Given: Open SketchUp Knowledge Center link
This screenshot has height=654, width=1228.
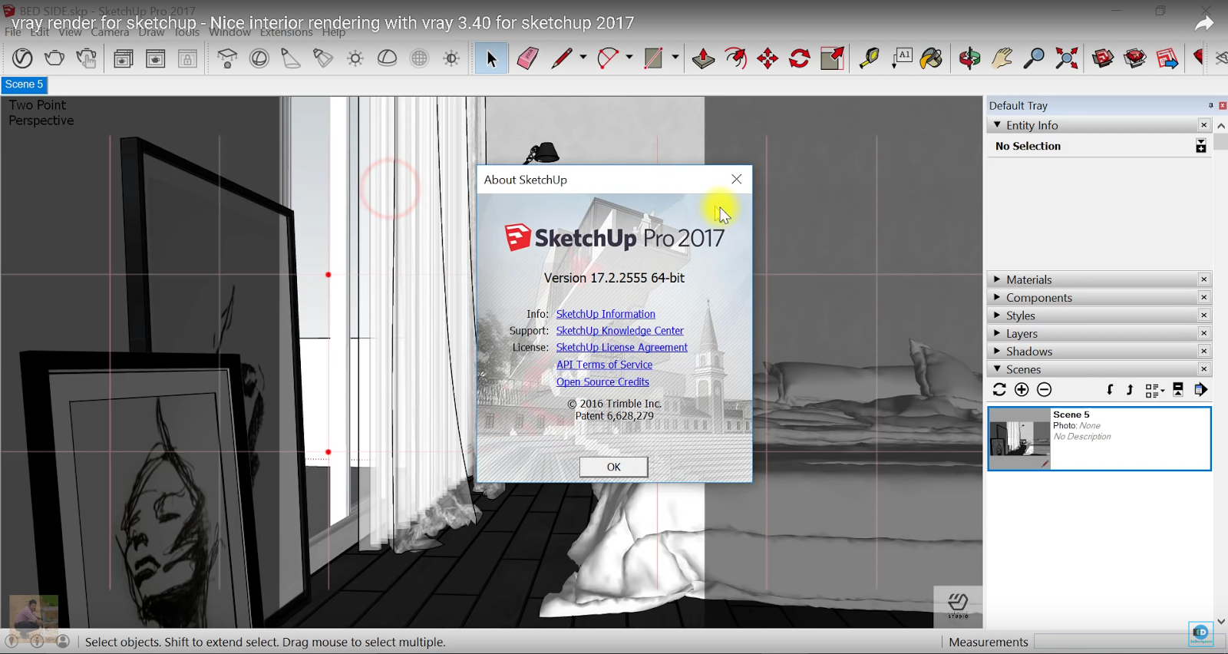Looking at the screenshot, I should pyautogui.click(x=619, y=331).
